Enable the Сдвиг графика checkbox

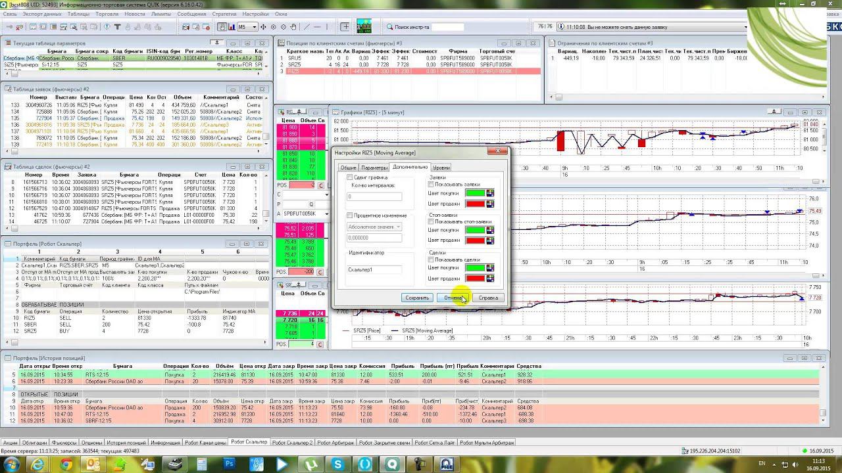(x=350, y=177)
